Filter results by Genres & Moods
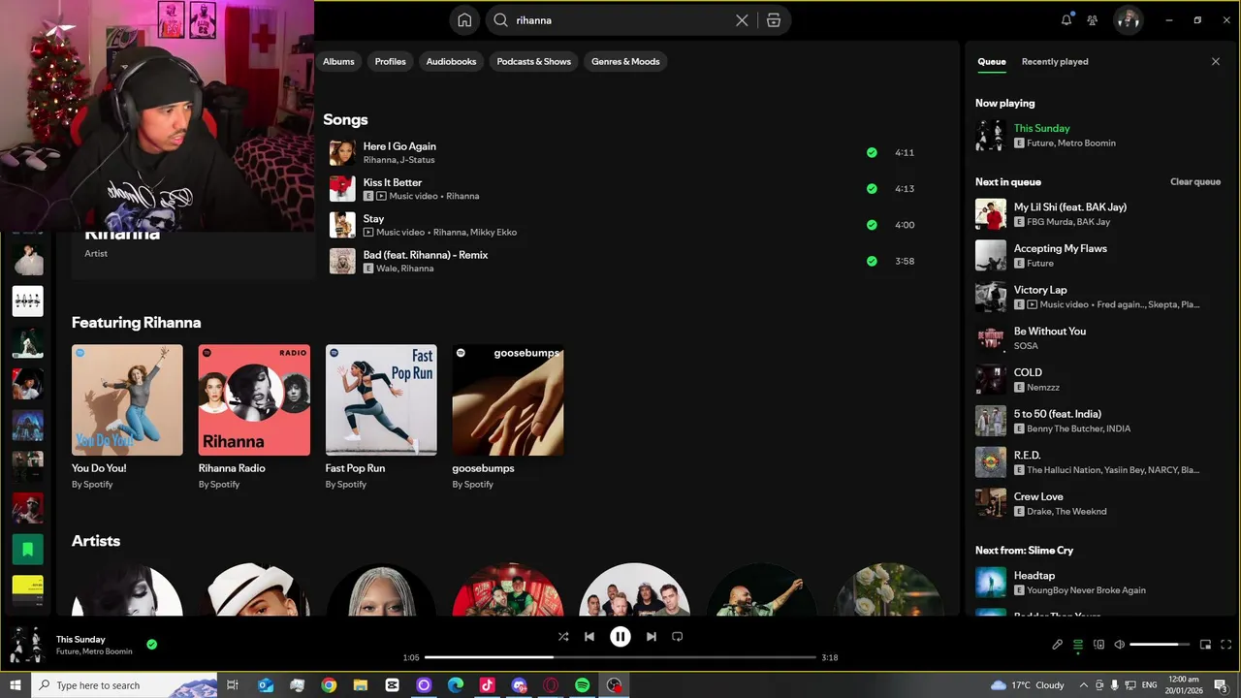This screenshot has height=698, width=1241. tap(625, 61)
